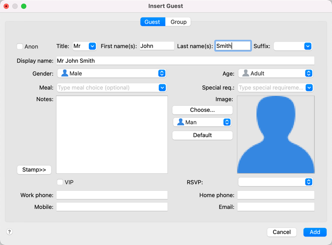Tick the VIP checkbox
Image resolution: width=332 pixels, height=245 pixels.
click(x=60, y=182)
